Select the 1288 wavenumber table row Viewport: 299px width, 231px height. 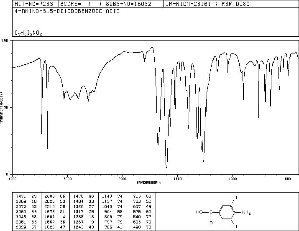[x=84, y=217]
